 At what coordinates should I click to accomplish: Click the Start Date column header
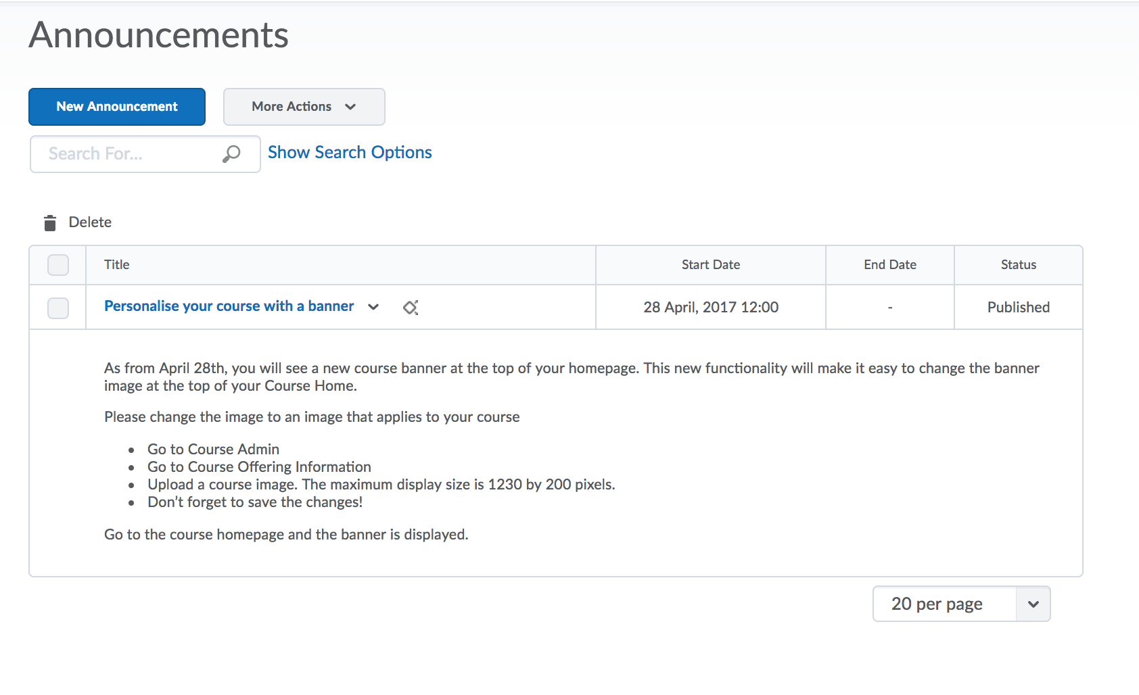tap(710, 265)
